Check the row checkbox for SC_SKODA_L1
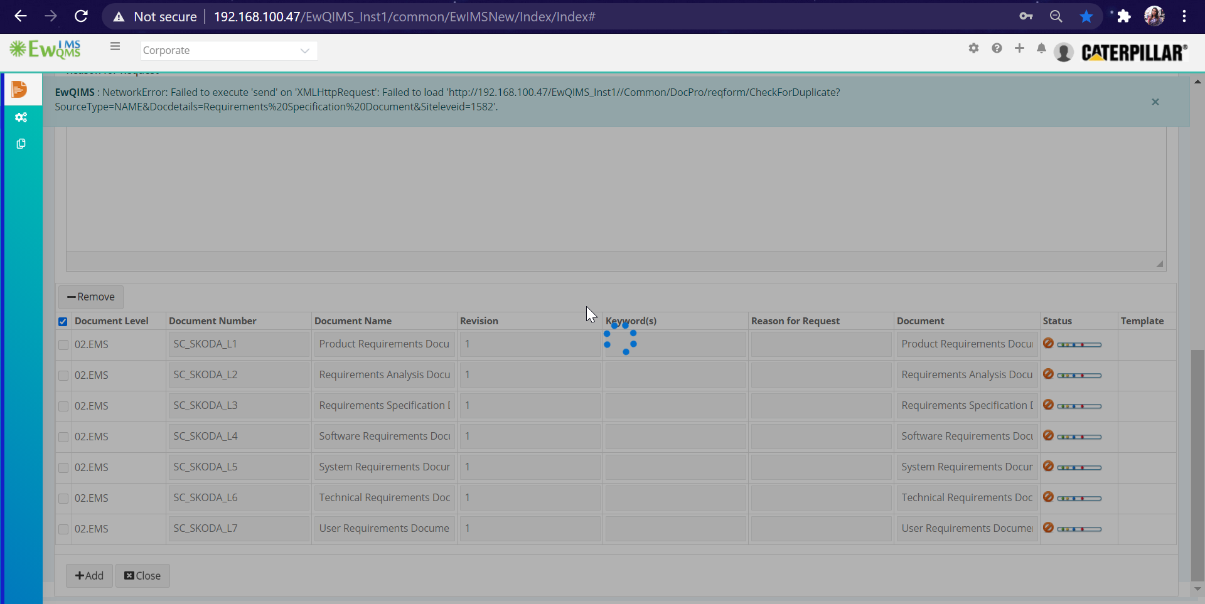The image size is (1205, 604). 63,345
